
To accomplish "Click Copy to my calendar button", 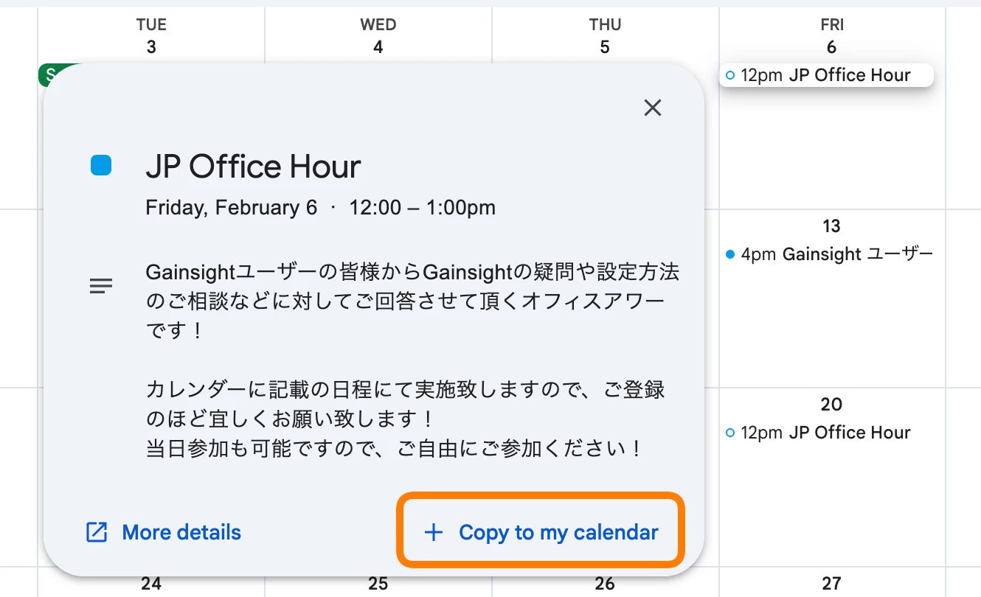I will pos(541,532).
